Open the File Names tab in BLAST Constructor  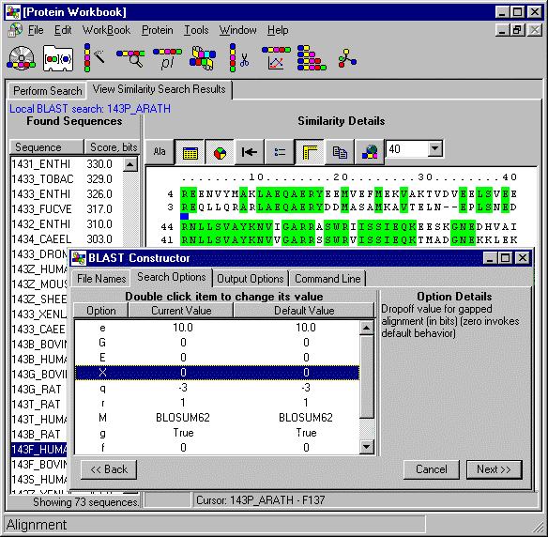tap(101, 279)
